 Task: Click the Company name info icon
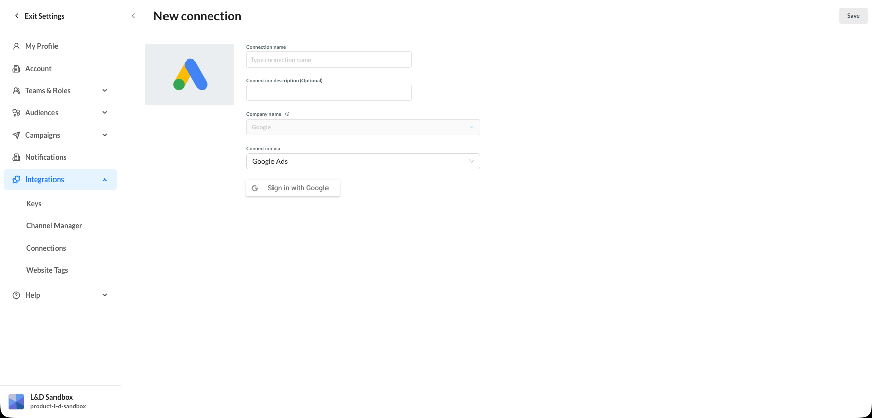(287, 114)
